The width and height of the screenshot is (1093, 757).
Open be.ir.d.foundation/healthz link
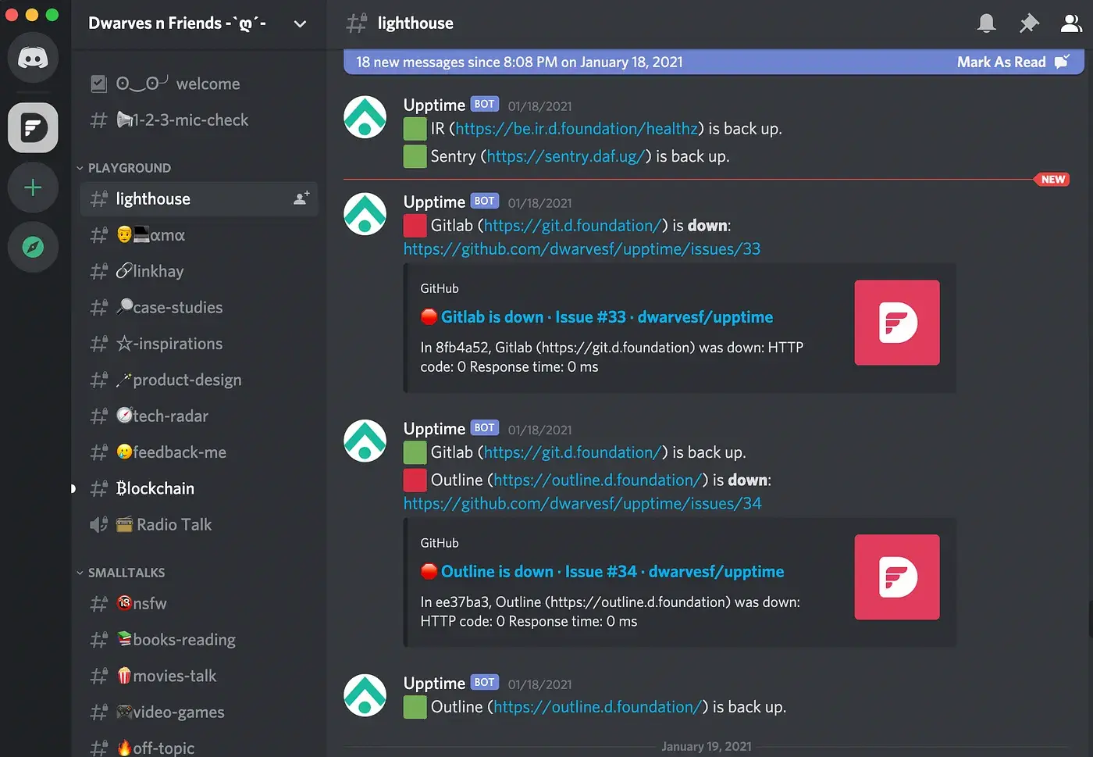tap(576, 128)
